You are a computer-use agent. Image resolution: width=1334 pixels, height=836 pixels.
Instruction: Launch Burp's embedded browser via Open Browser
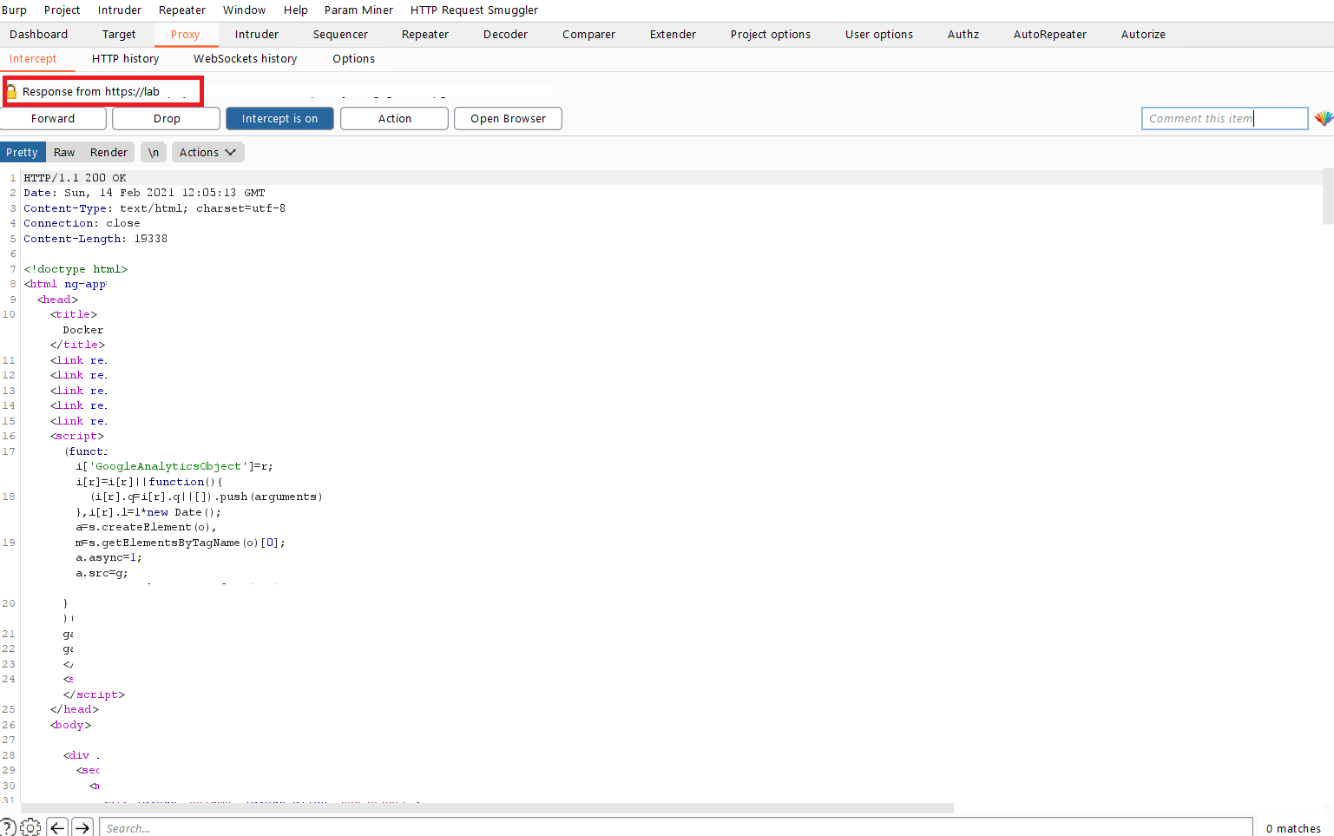pyautogui.click(x=508, y=118)
